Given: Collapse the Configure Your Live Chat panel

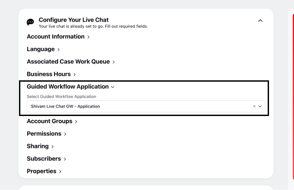Looking at the screenshot, I should point(260,21).
